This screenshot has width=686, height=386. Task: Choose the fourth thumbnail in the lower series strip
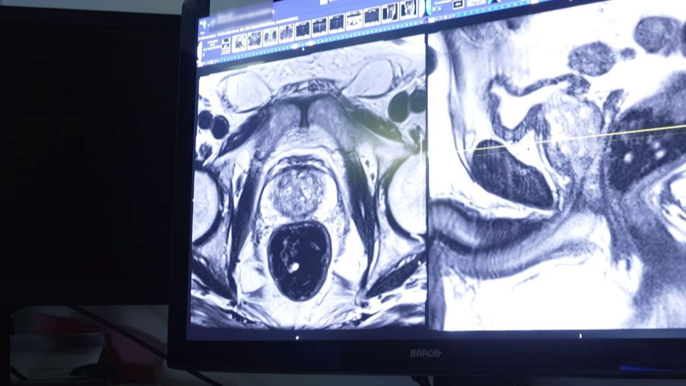tap(286, 33)
